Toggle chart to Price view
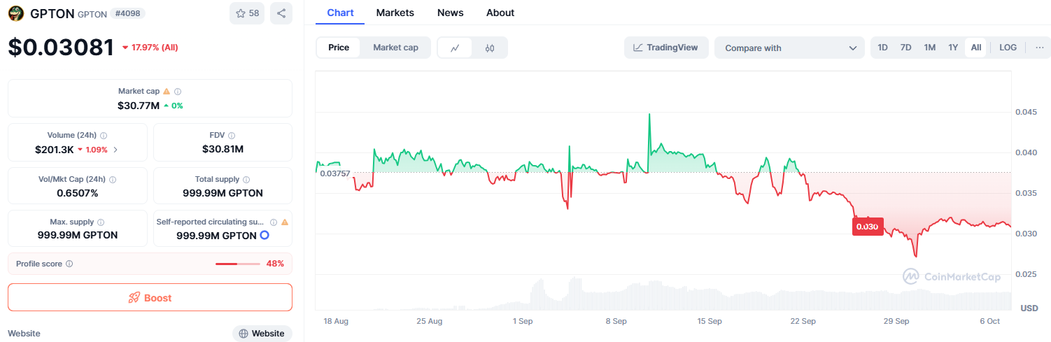The width and height of the screenshot is (1051, 342). 339,48
